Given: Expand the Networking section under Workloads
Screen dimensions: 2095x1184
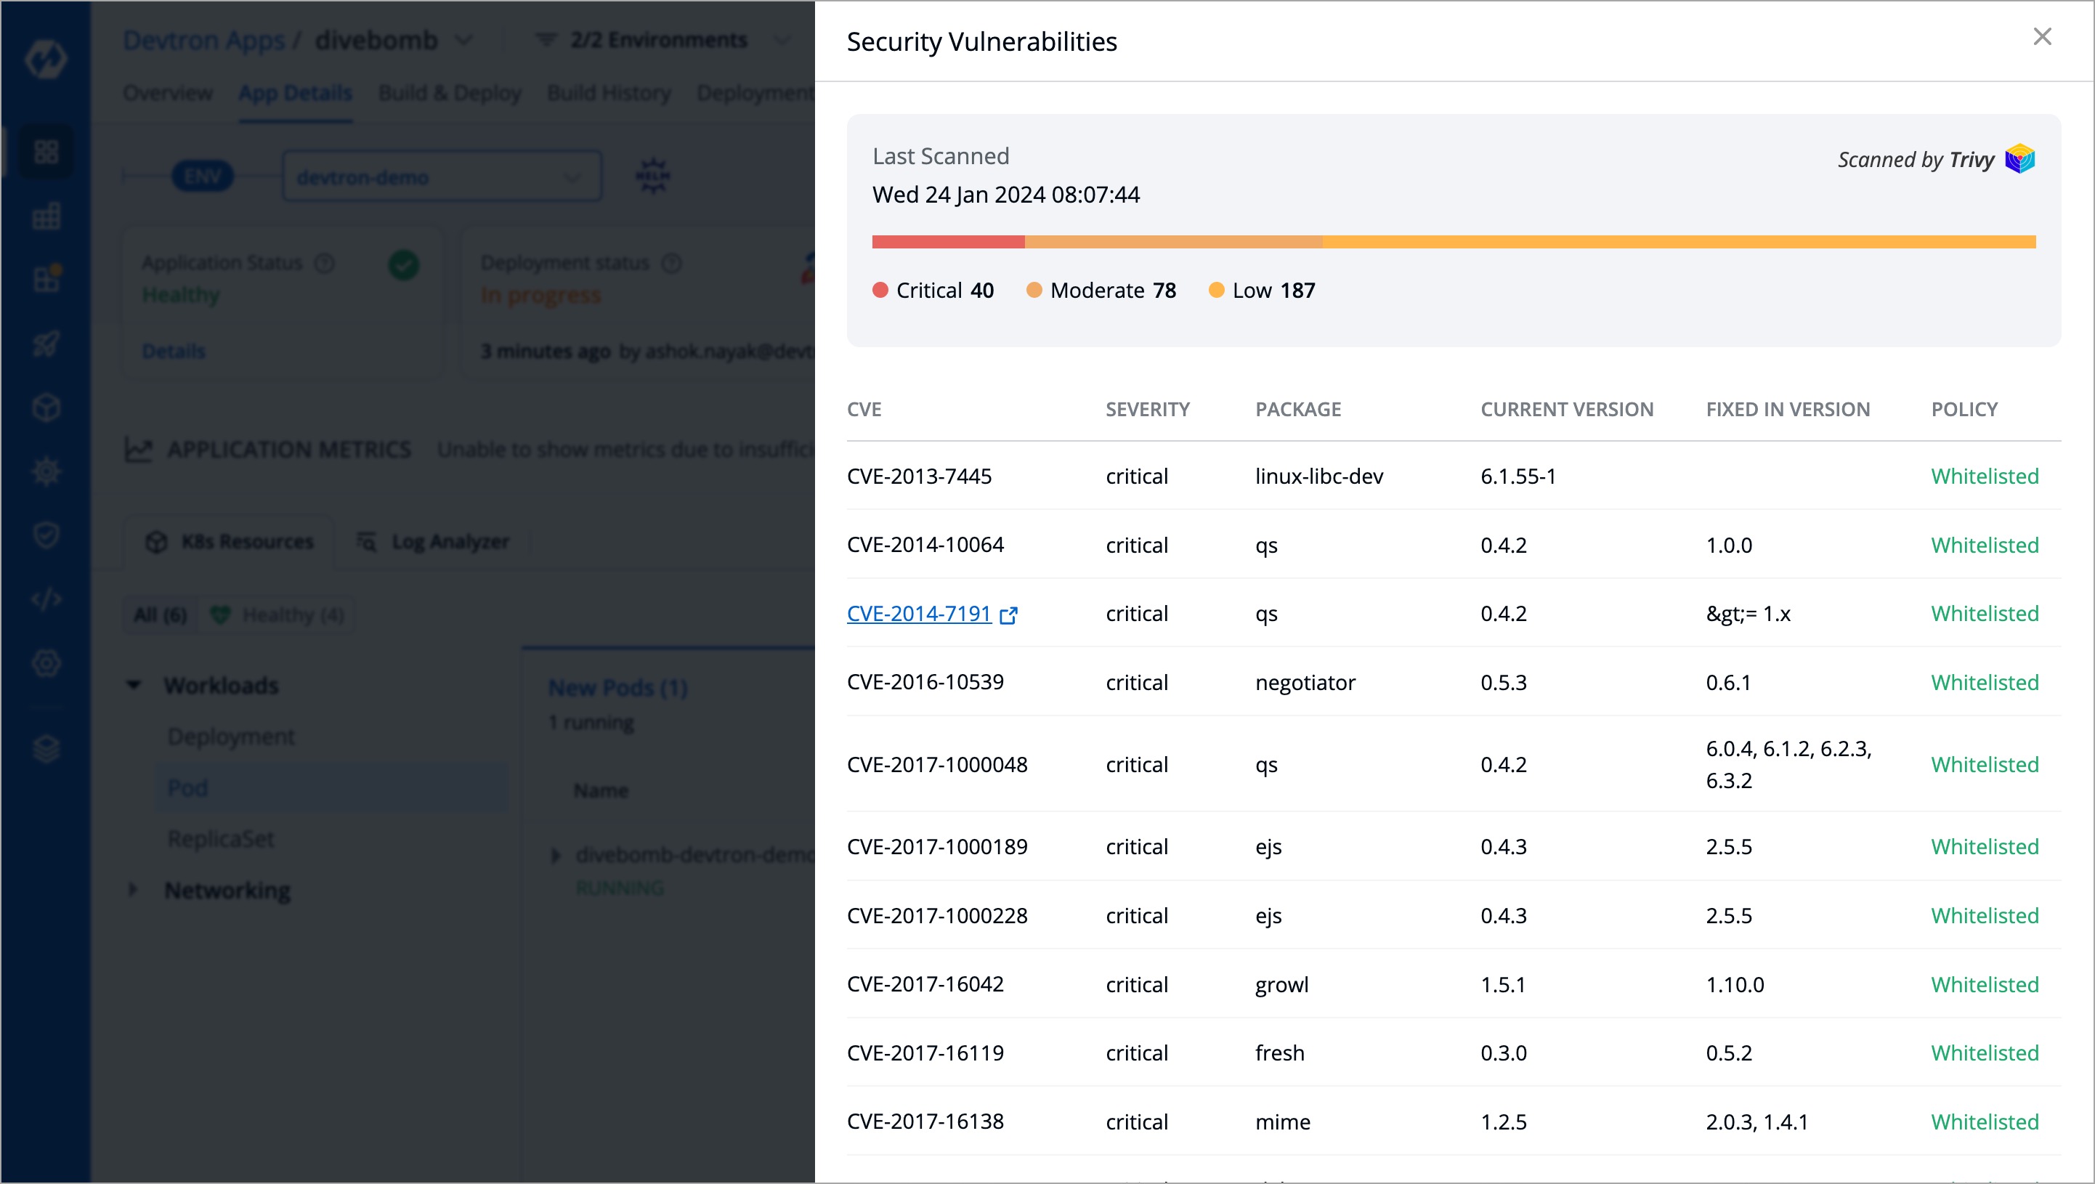Looking at the screenshot, I should point(134,889).
